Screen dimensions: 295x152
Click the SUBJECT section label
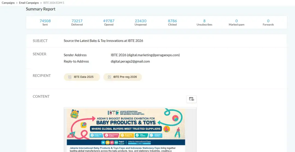40,41
